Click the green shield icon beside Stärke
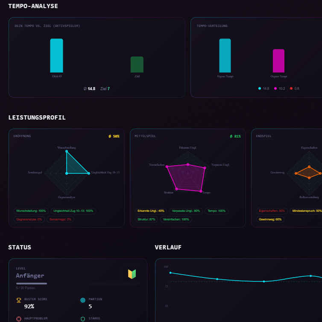The width and height of the screenshot is (322, 322). [83, 319]
